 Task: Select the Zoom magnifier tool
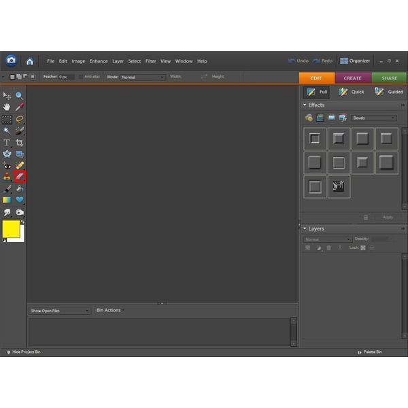pos(19,96)
